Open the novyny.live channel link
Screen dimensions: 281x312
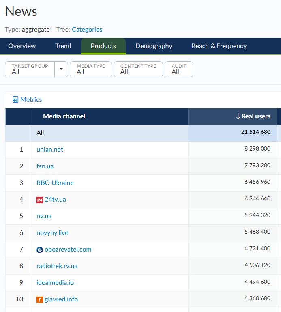52,233
